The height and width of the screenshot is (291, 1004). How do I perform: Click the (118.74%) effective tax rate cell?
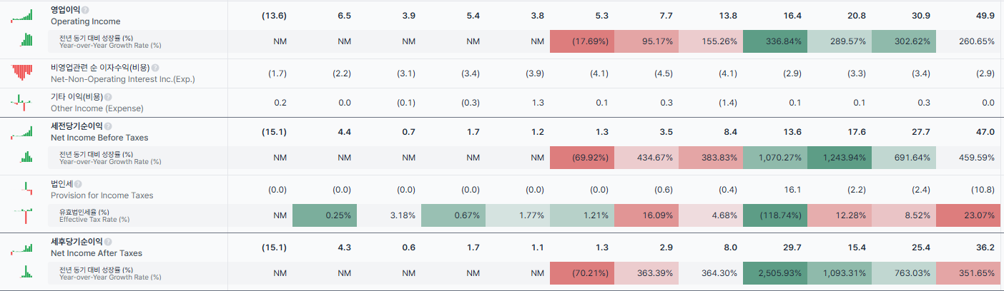(x=775, y=215)
